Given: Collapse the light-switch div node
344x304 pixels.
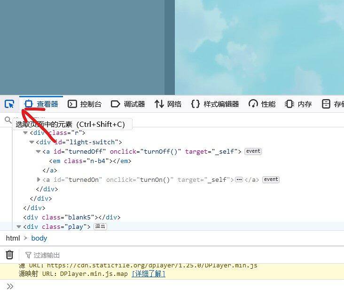Looking at the screenshot, I should pyautogui.click(x=32, y=142).
